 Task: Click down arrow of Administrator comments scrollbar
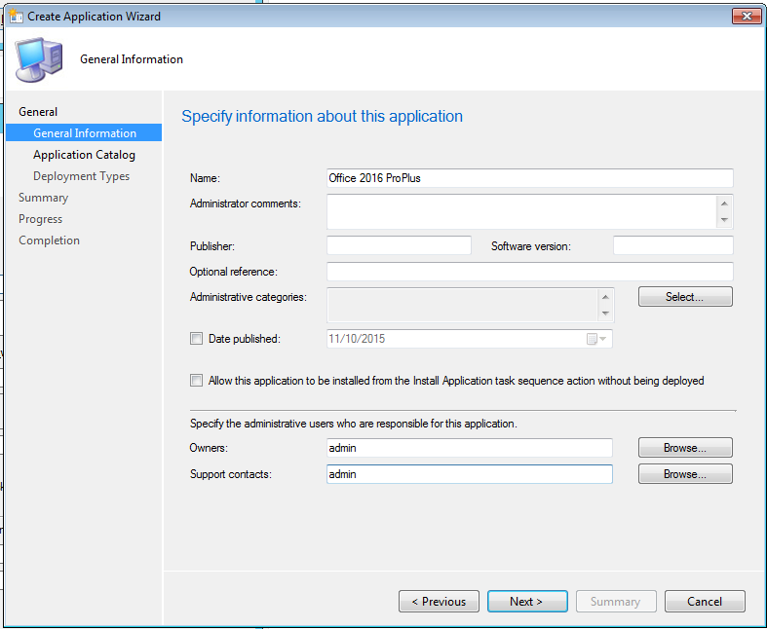point(724,220)
